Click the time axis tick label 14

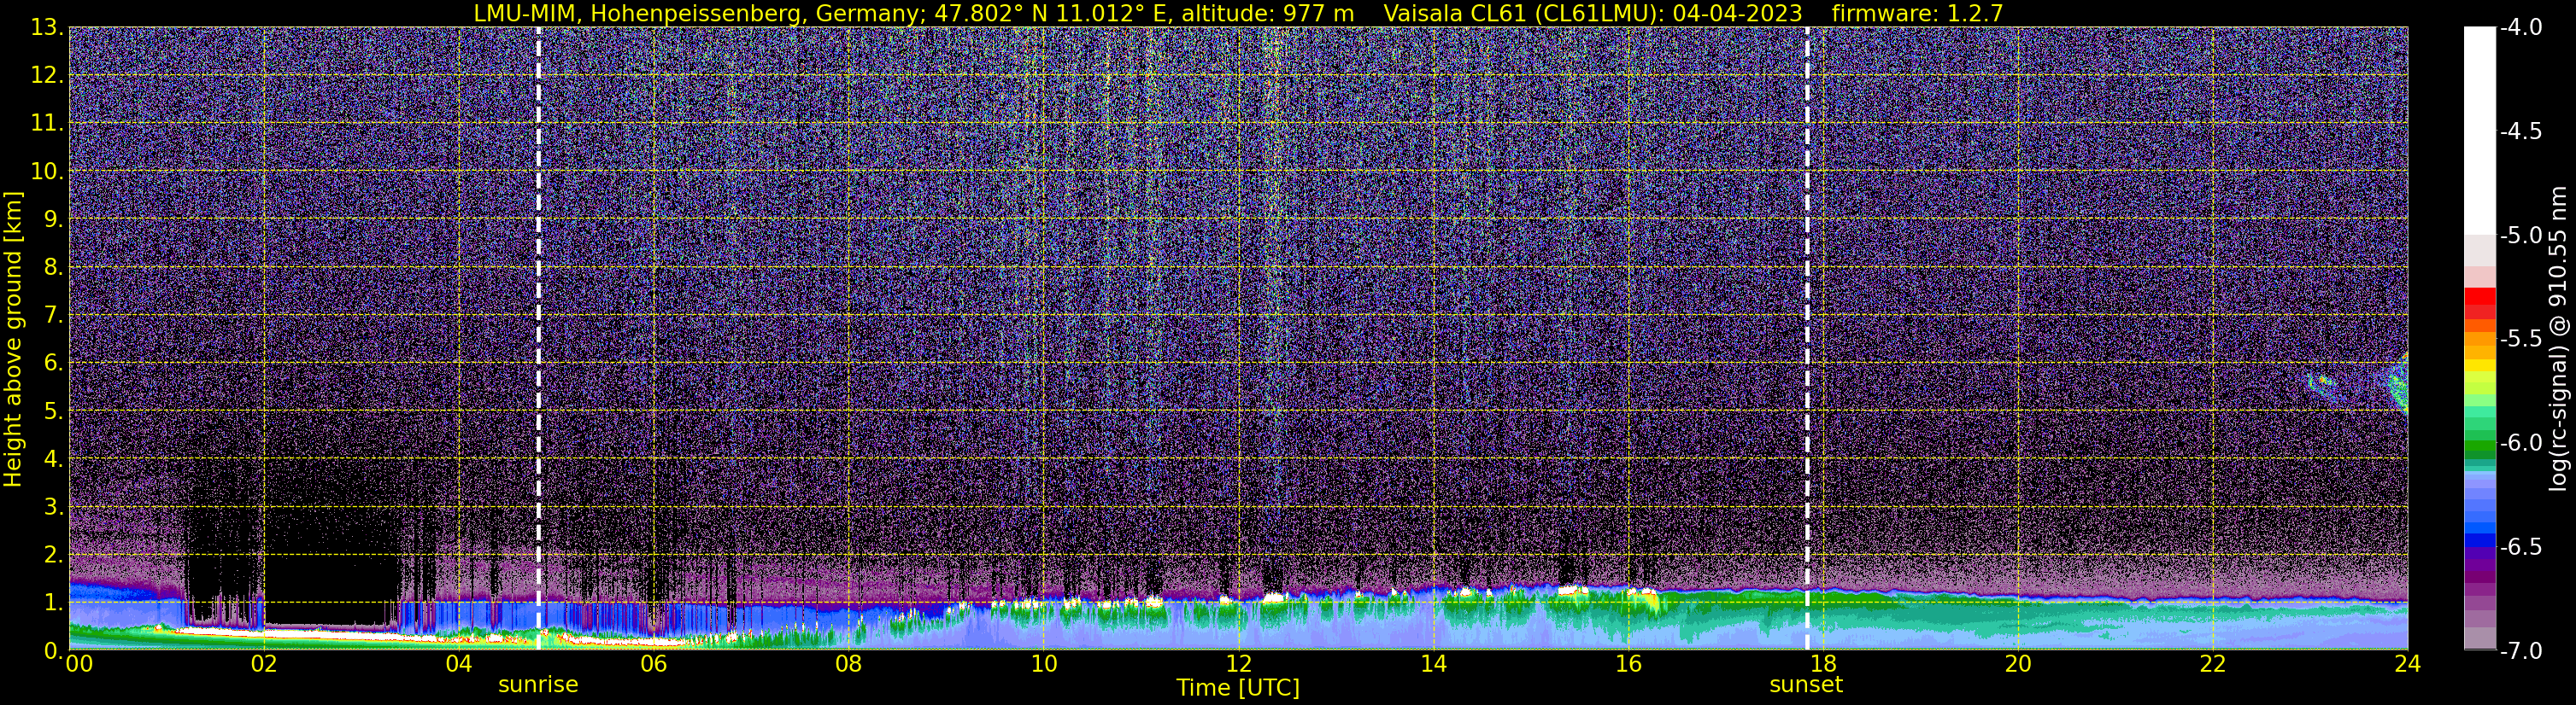tap(1433, 663)
